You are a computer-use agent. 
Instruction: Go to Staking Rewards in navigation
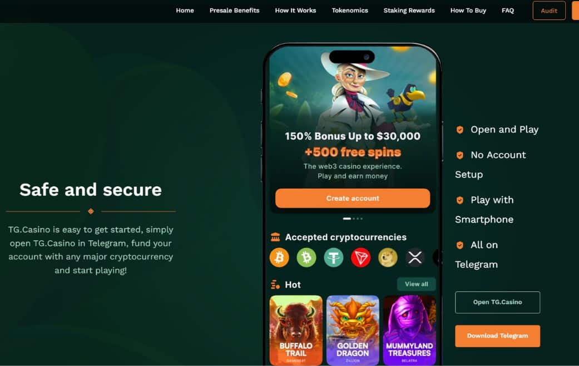click(x=409, y=11)
